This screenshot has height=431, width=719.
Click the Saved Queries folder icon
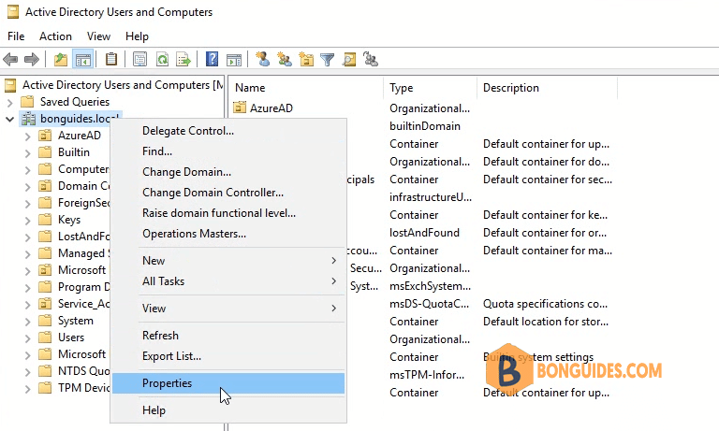tap(28, 102)
